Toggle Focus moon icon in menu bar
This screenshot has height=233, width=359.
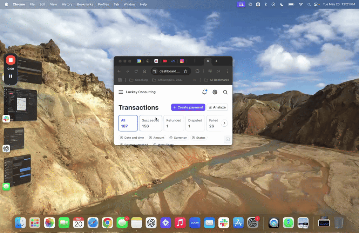(282, 4)
